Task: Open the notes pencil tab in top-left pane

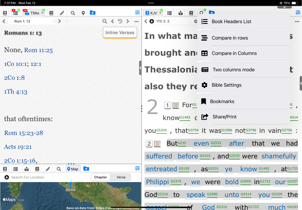Action: pyautogui.click(x=62, y=13)
